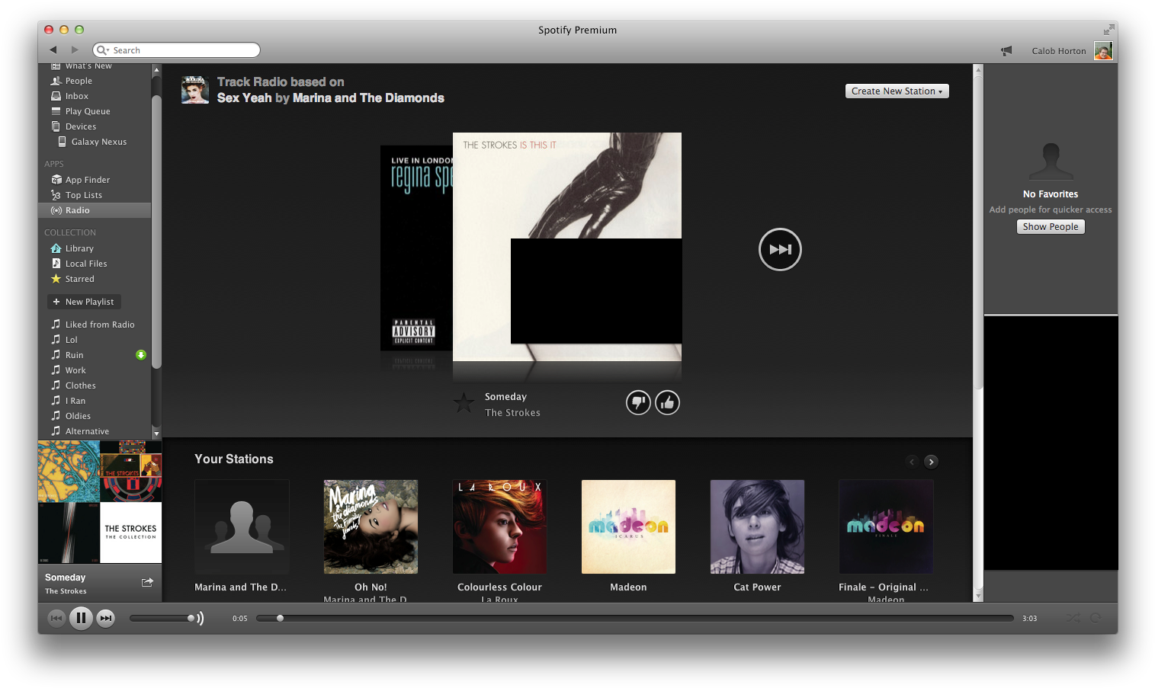
Task: Toggle repeat mode
Action: point(1096,618)
